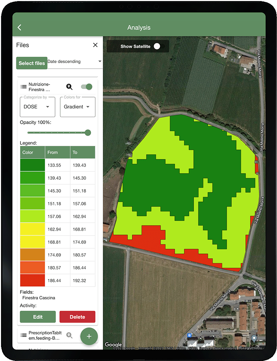Change the Categorize by DOSE dropdown

coord(37,107)
